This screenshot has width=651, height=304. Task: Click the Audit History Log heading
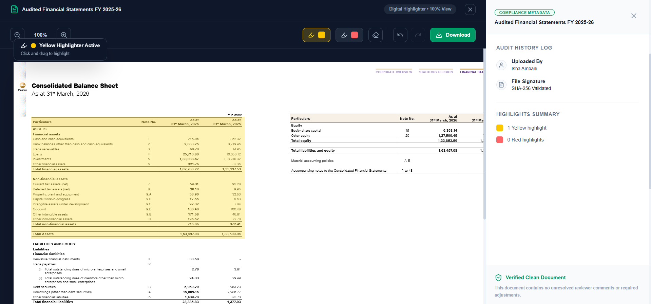tap(524, 48)
